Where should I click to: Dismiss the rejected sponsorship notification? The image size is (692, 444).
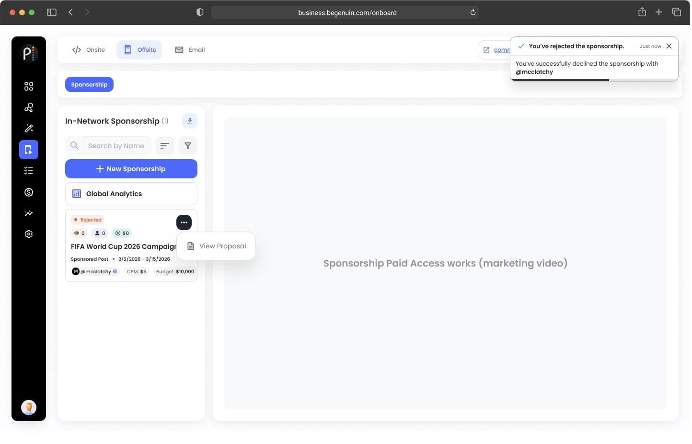tap(669, 46)
